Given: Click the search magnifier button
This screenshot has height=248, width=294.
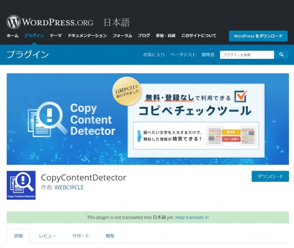Looking at the screenshot, I should click(x=281, y=55).
